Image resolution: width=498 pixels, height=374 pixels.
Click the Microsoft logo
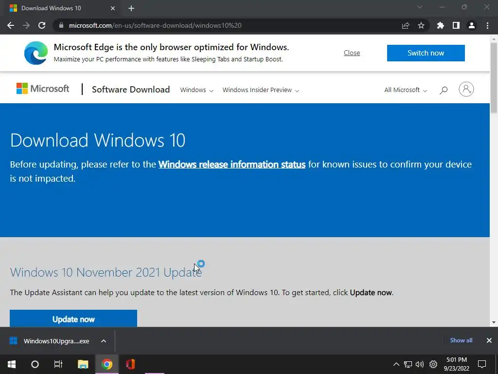(x=43, y=89)
